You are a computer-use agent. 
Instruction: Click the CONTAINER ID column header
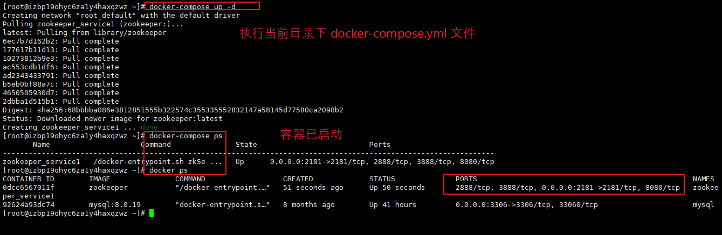tap(29, 179)
